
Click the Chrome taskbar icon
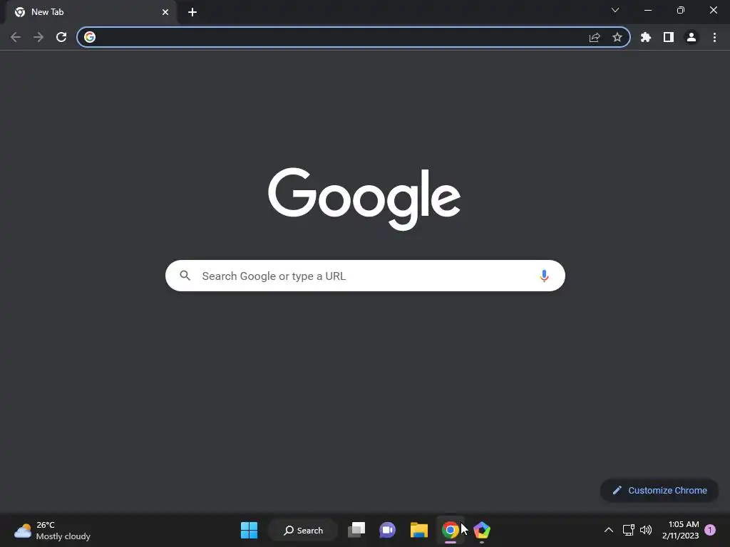click(451, 530)
